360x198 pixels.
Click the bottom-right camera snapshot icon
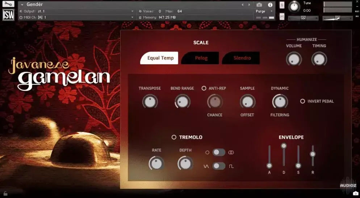[355, 194]
